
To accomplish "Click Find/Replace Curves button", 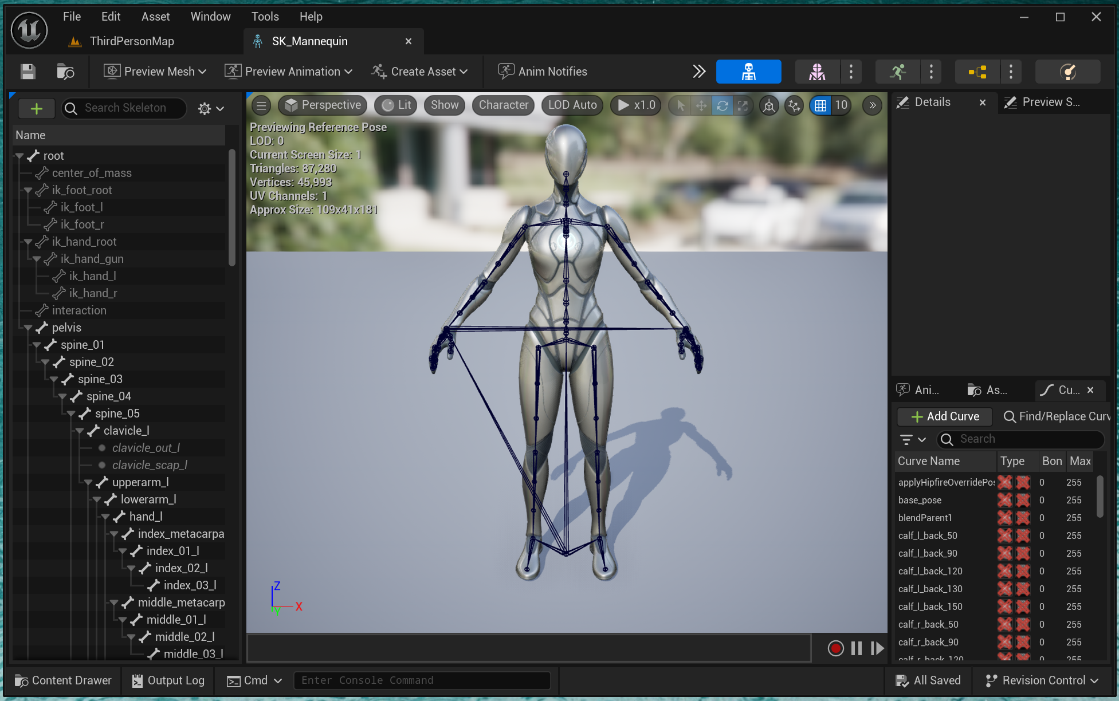I will pyautogui.click(x=1057, y=416).
